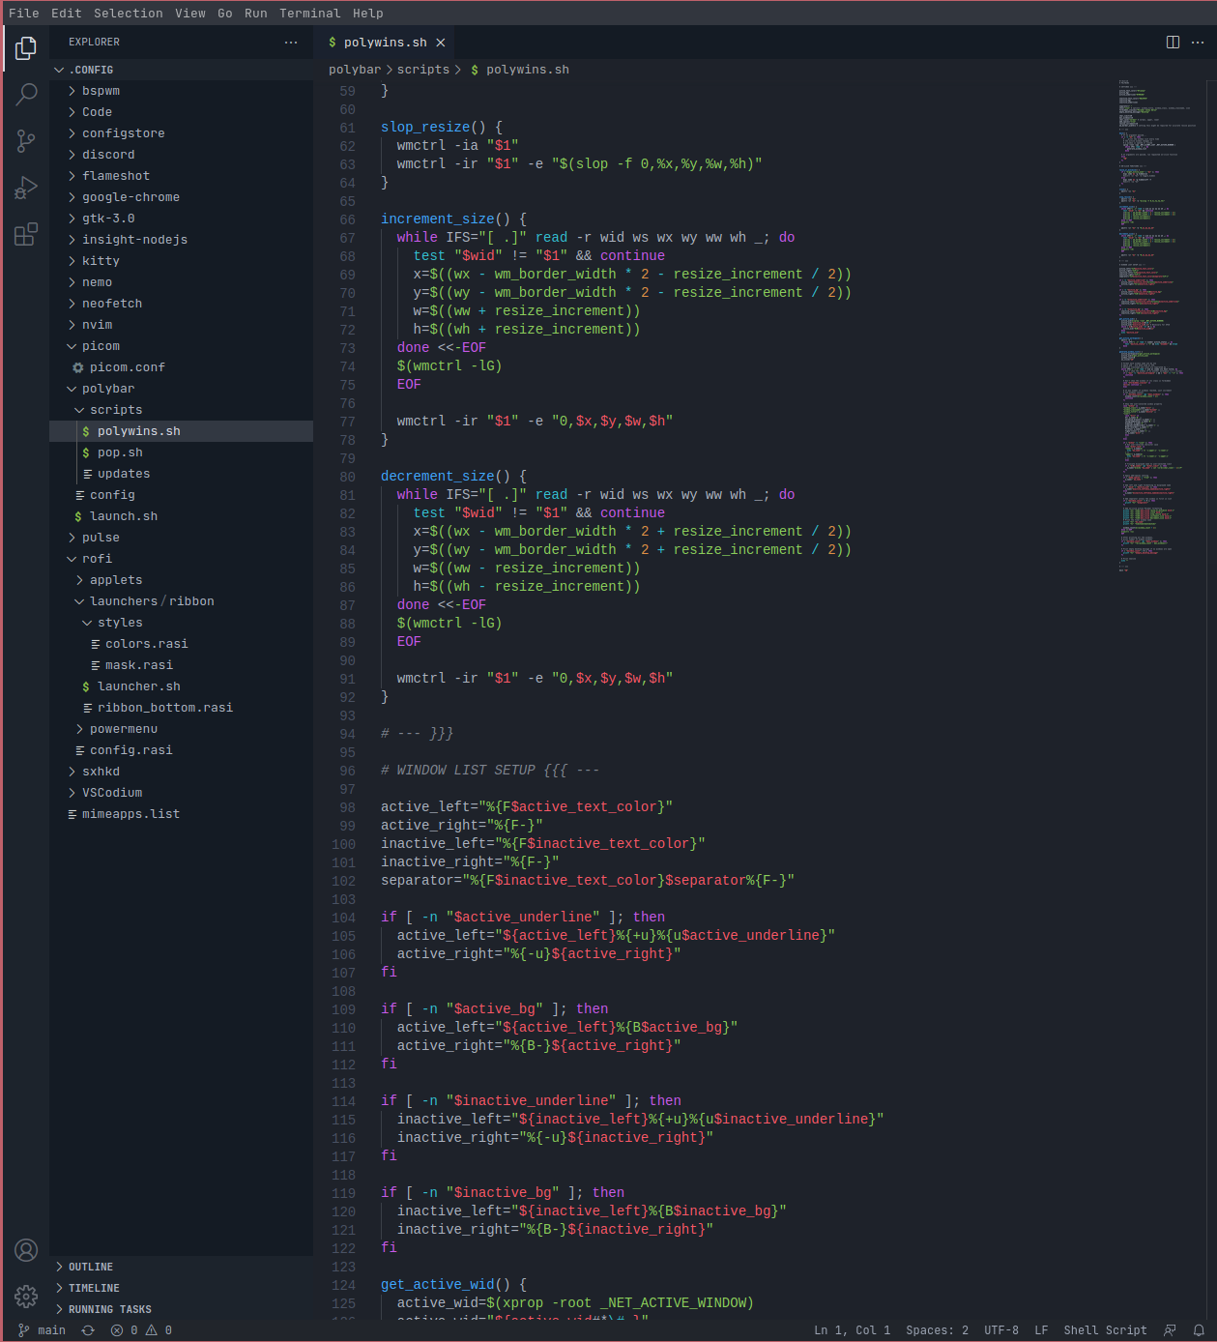Select the Explorer icon in activity bar

pyautogui.click(x=26, y=46)
